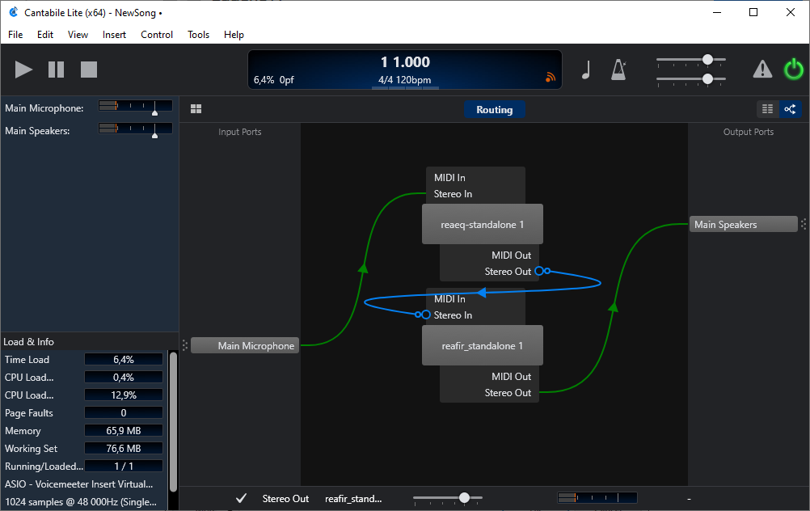
Task: Click the reafir MIDI Out port
Action: pos(511,377)
